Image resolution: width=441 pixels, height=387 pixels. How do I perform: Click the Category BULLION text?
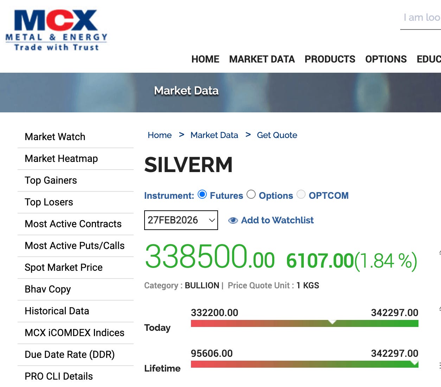(182, 286)
